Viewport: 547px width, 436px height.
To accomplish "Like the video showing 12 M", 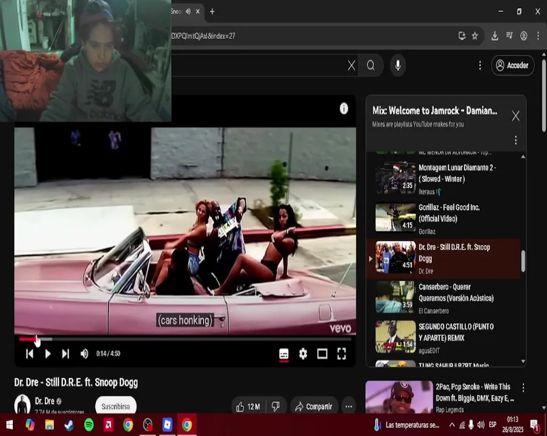I will pyautogui.click(x=249, y=407).
